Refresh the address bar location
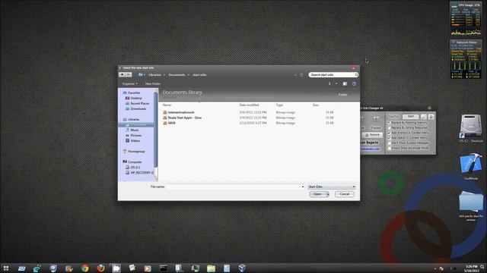Image resolution: width=487 pixels, height=273 pixels. [301, 75]
